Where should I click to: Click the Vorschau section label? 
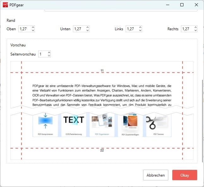(18, 45)
